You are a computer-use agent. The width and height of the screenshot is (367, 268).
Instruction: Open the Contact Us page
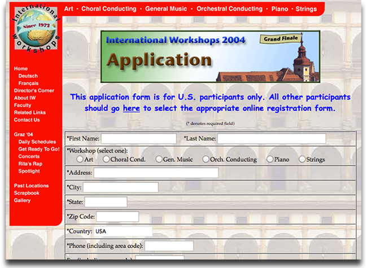point(27,120)
